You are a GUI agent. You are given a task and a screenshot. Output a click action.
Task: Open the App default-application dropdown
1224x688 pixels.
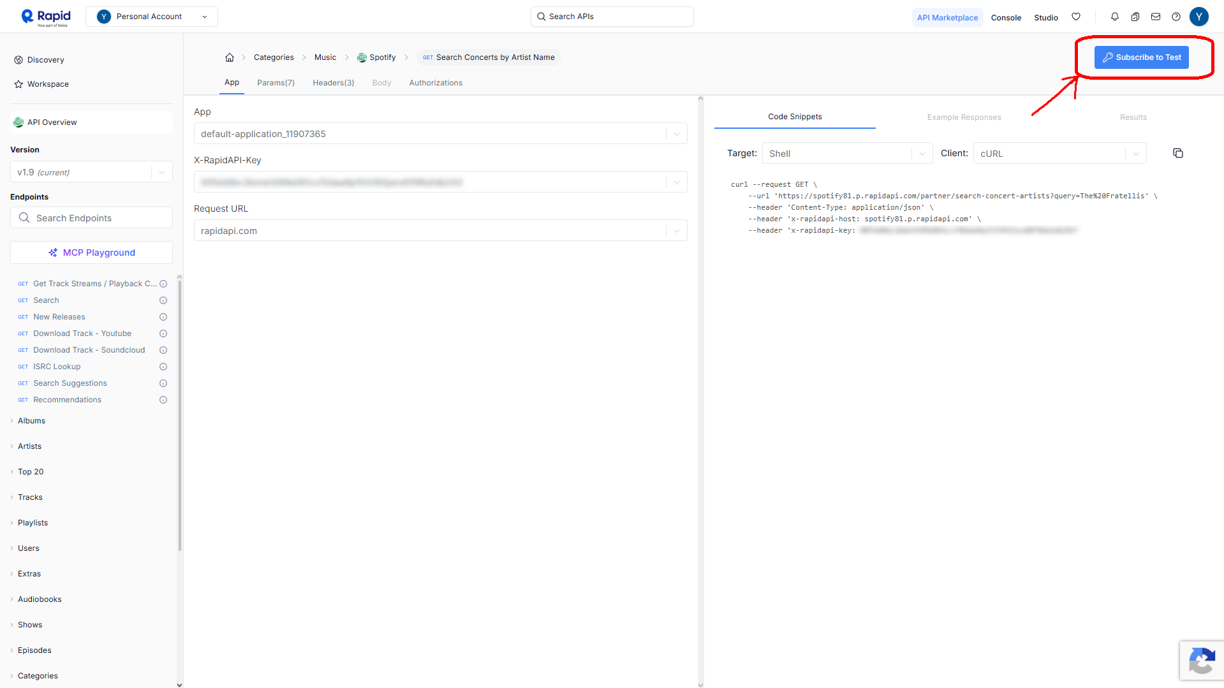pos(440,134)
